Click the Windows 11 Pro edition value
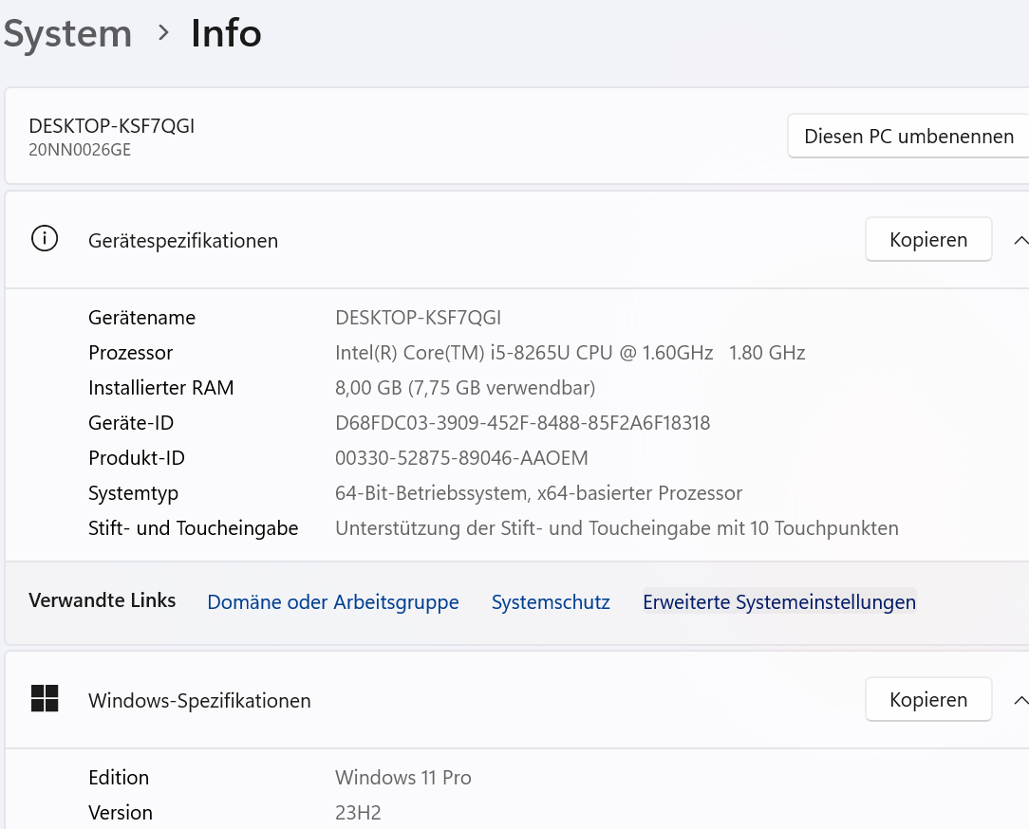Screen dimensions: 1029x829 [402, 777]
